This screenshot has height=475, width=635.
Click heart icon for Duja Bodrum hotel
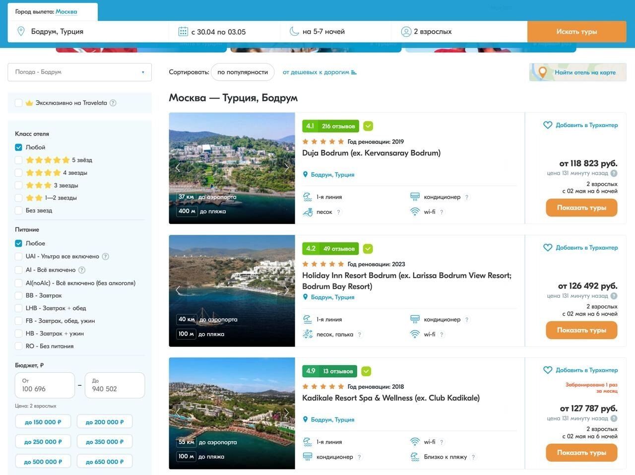(x=548, y=125)
